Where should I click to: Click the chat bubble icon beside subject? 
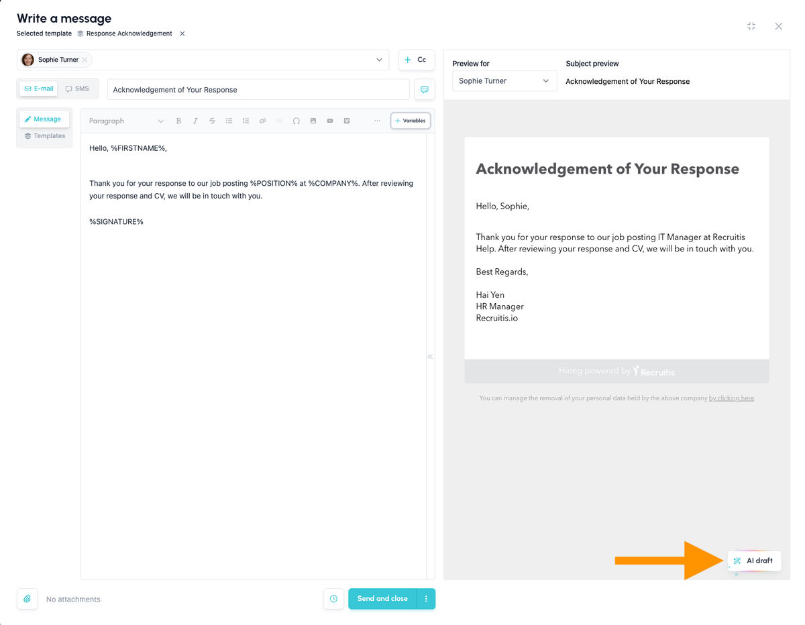point(424,89)
